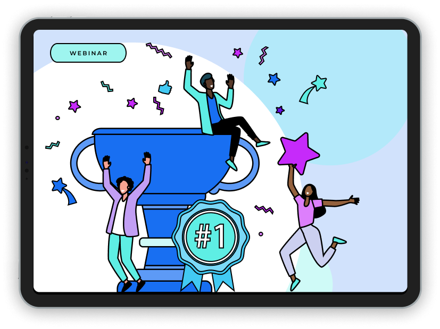The image size is (440, 329).
Task: Click the #1 ribbon medal
Action: [x=211, y=245]
